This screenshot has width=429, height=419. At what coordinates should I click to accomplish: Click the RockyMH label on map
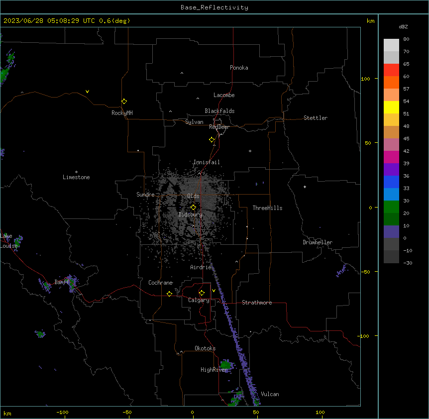coord(122,113)
